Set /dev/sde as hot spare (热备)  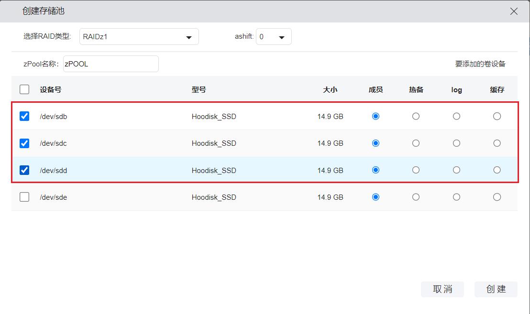click(416, 197)
